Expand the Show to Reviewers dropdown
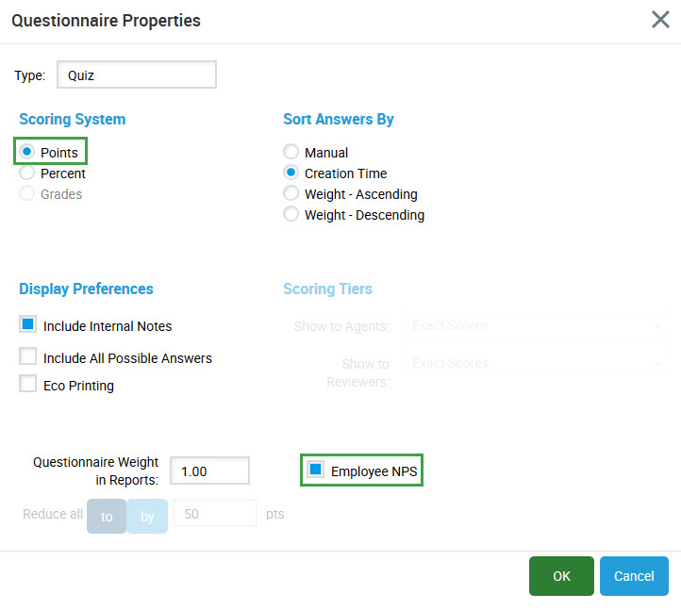The width and height of the screenshot is (681, 611). pos(533,364)
